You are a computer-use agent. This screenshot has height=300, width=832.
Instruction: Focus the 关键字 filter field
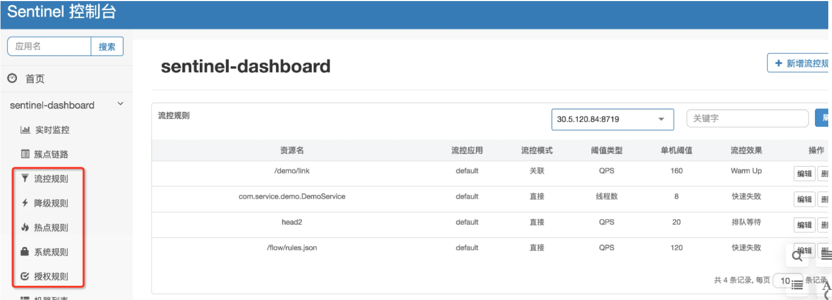tap(747, 119)
